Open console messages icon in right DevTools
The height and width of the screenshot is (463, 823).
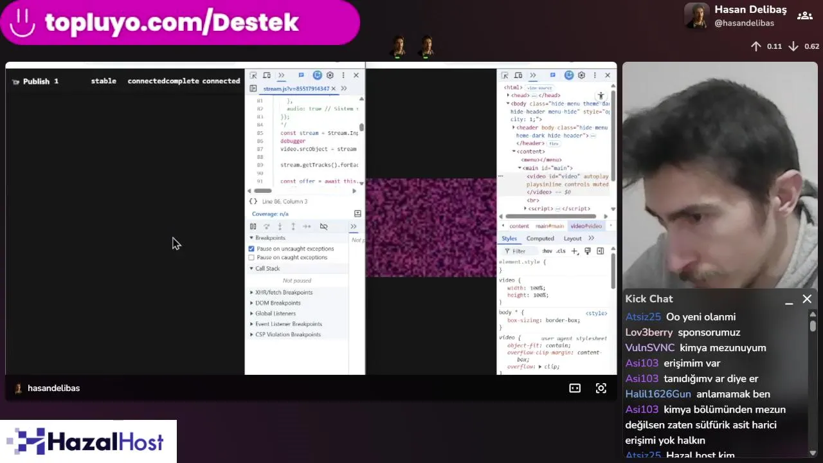click(x=552, y=75)
